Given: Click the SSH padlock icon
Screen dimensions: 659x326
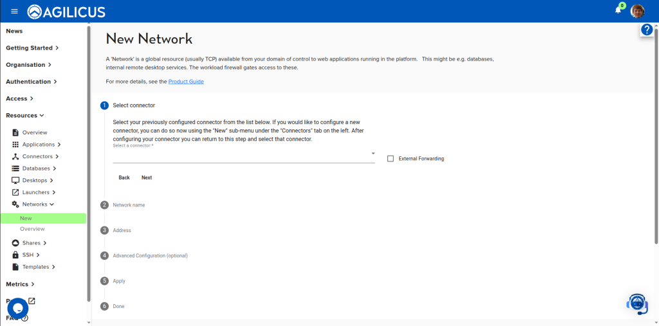Looking at the screenshot, I should tap(15, 255).
